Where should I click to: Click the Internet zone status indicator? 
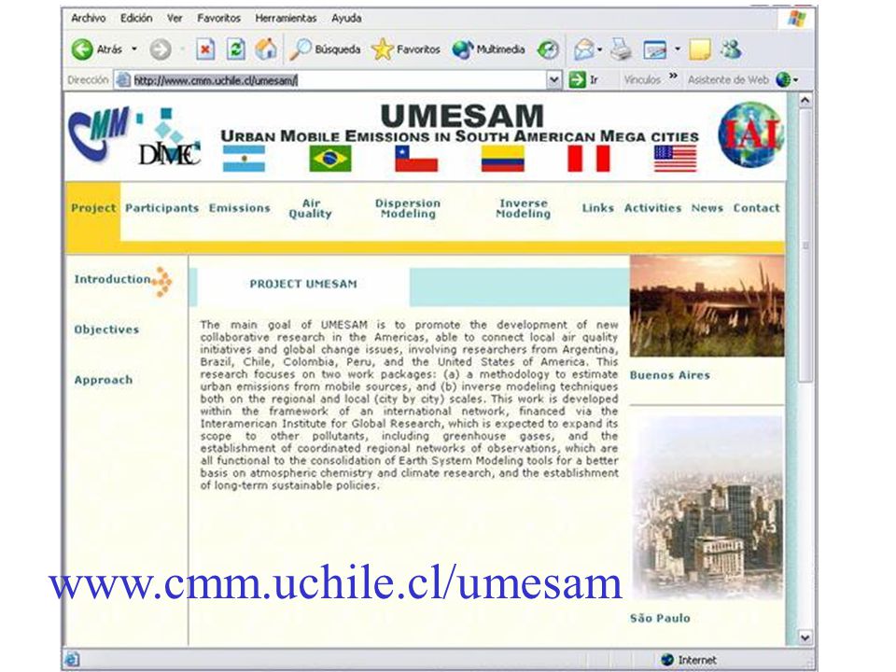(689, 660)
